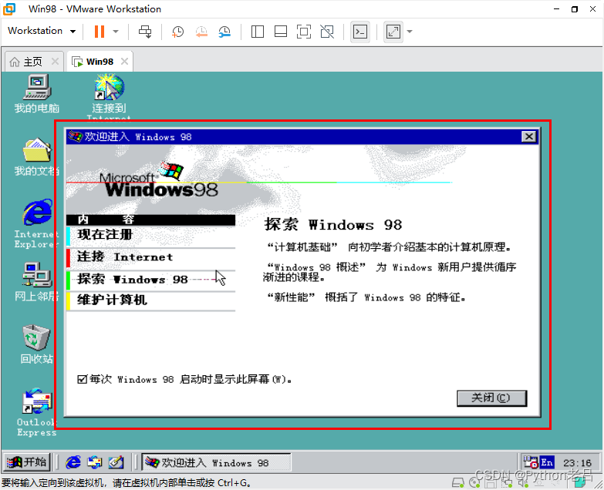Select the Outlook Express desktop icon

point(37,412)
